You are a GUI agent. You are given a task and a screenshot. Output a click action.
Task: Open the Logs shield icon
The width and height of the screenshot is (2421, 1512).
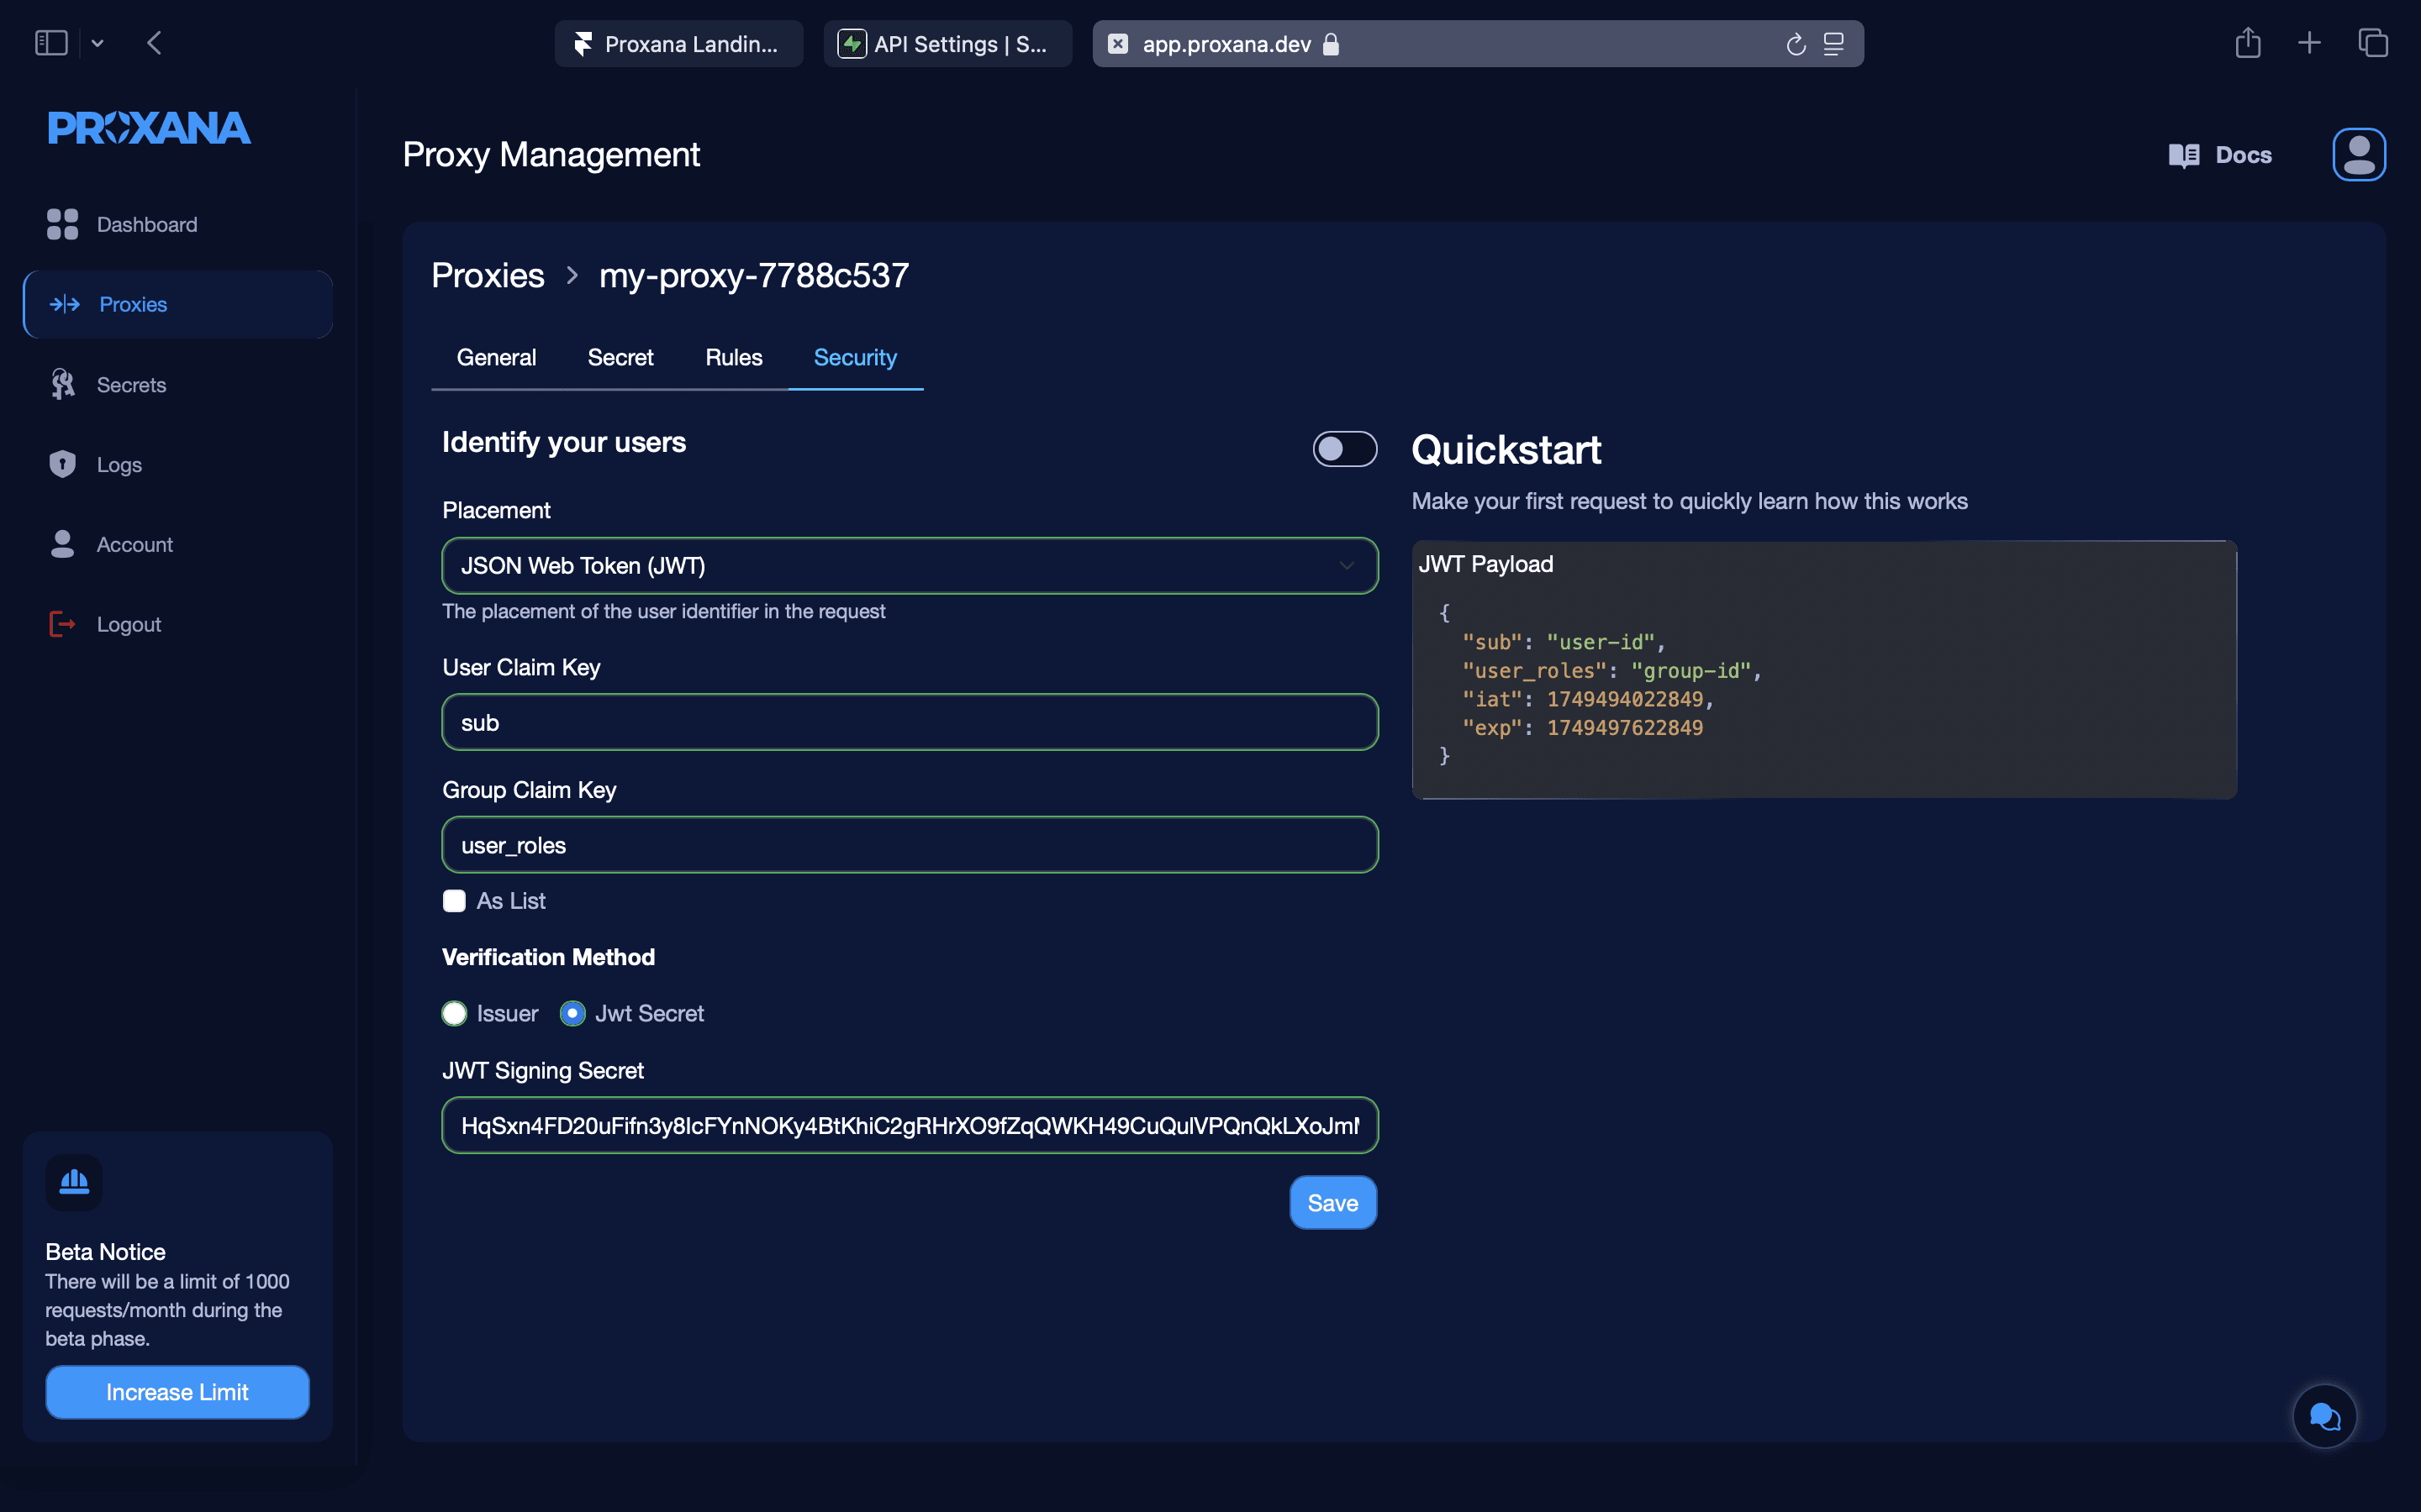coord(62,464)
